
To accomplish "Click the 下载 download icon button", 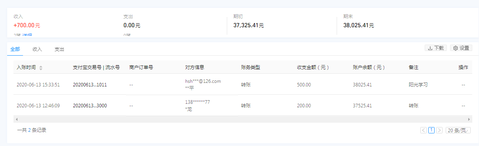I will 436,48.
